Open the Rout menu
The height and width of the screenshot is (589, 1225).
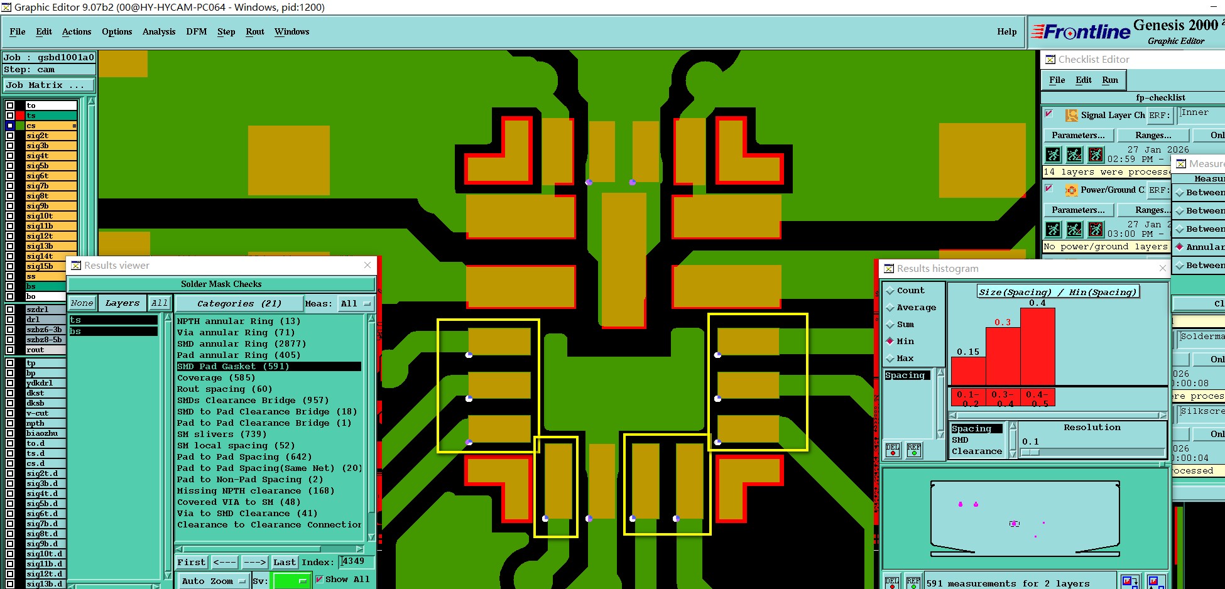255,31
